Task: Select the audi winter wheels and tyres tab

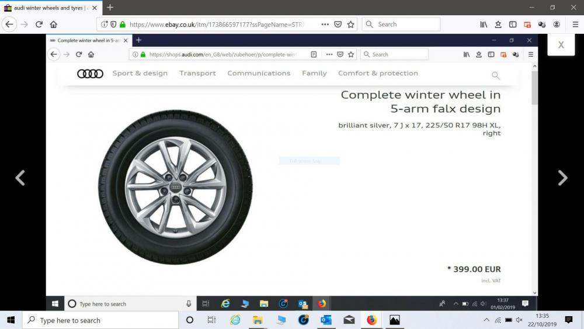Action: 51,8
